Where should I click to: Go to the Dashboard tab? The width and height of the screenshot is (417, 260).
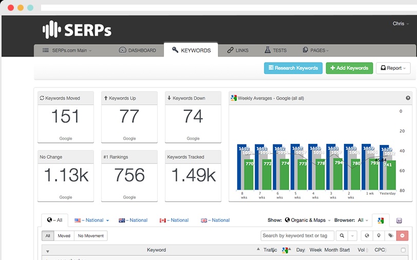pyautogui.click(x=138, y=50)
